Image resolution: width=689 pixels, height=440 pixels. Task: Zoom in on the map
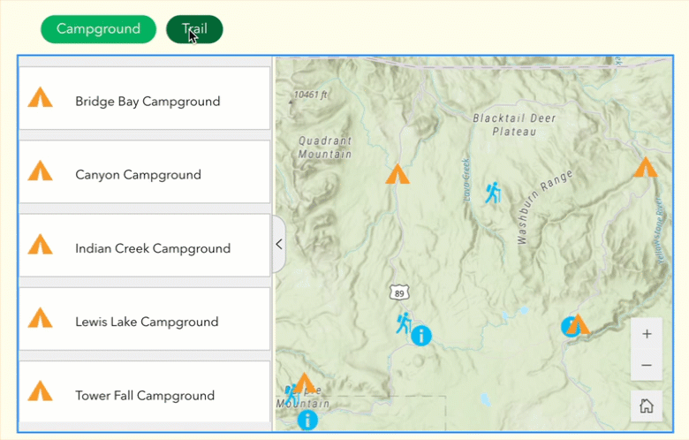647,334
